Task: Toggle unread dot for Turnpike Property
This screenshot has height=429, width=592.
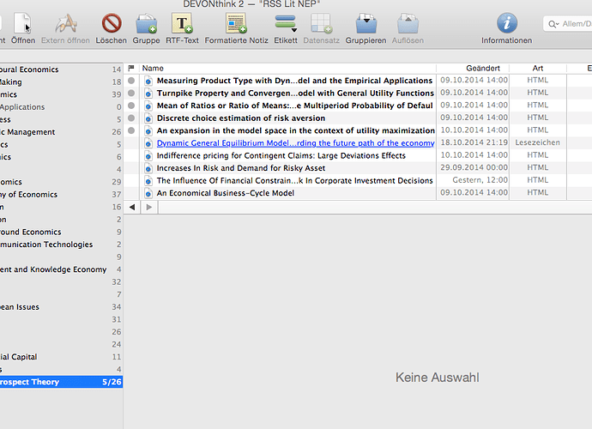Action: 131,93
